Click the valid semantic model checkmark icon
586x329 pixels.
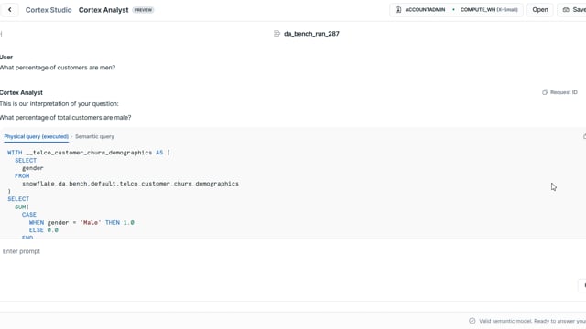[x=472, y=321]
